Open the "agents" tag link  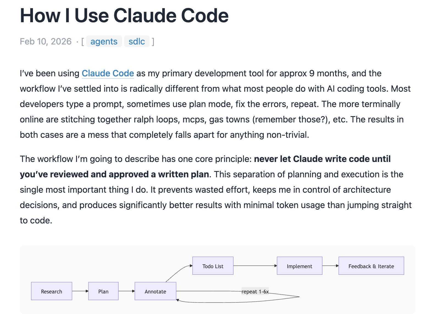[x=104, y=41]
